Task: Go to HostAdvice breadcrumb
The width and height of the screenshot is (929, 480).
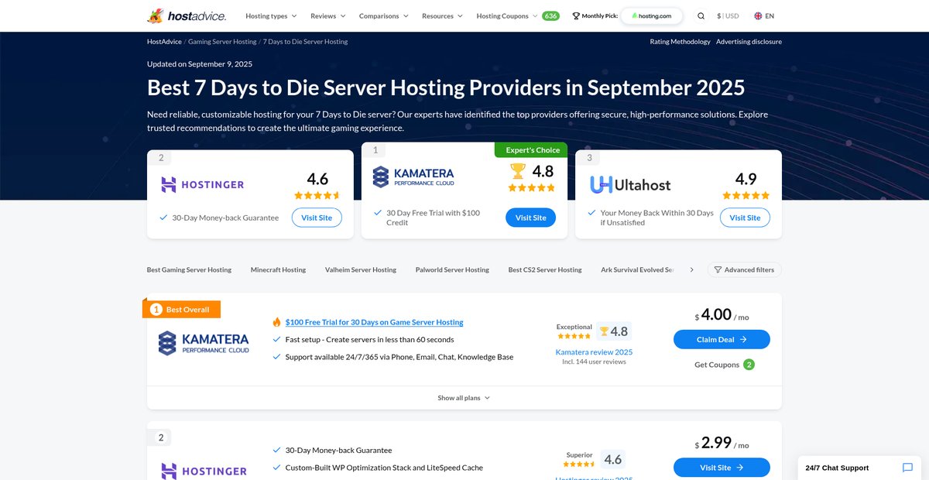Action: (x=163, y=42)
